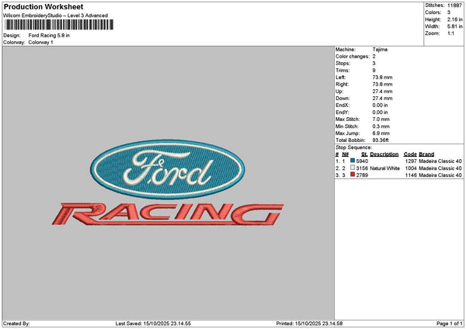Select the white 3156 thread color swatch
Viewport: 466px width, 329px height.
click(x=353, y=168)
